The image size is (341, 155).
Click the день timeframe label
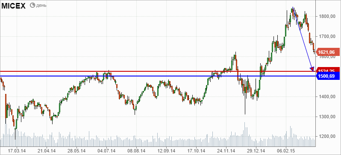click(41, 6)
